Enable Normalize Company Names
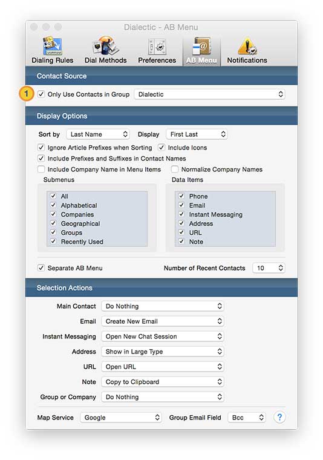 pyautogui.click(x=175, y=169)
